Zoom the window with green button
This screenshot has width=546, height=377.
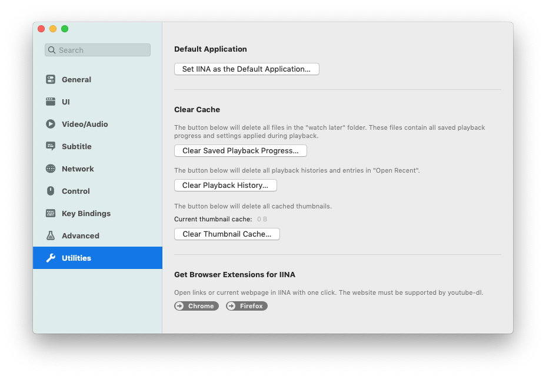tap(65, 29)
